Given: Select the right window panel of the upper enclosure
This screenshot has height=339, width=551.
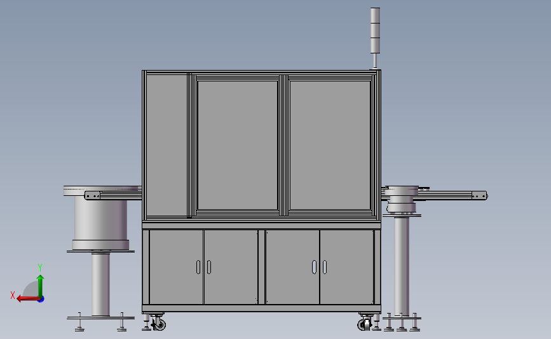Looking at the screenshot, I should click(x=330, y=146).
